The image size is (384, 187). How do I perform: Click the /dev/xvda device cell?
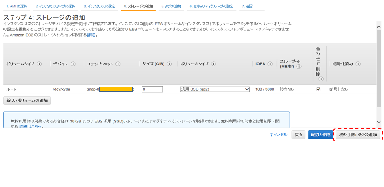[x=62, y=89]
